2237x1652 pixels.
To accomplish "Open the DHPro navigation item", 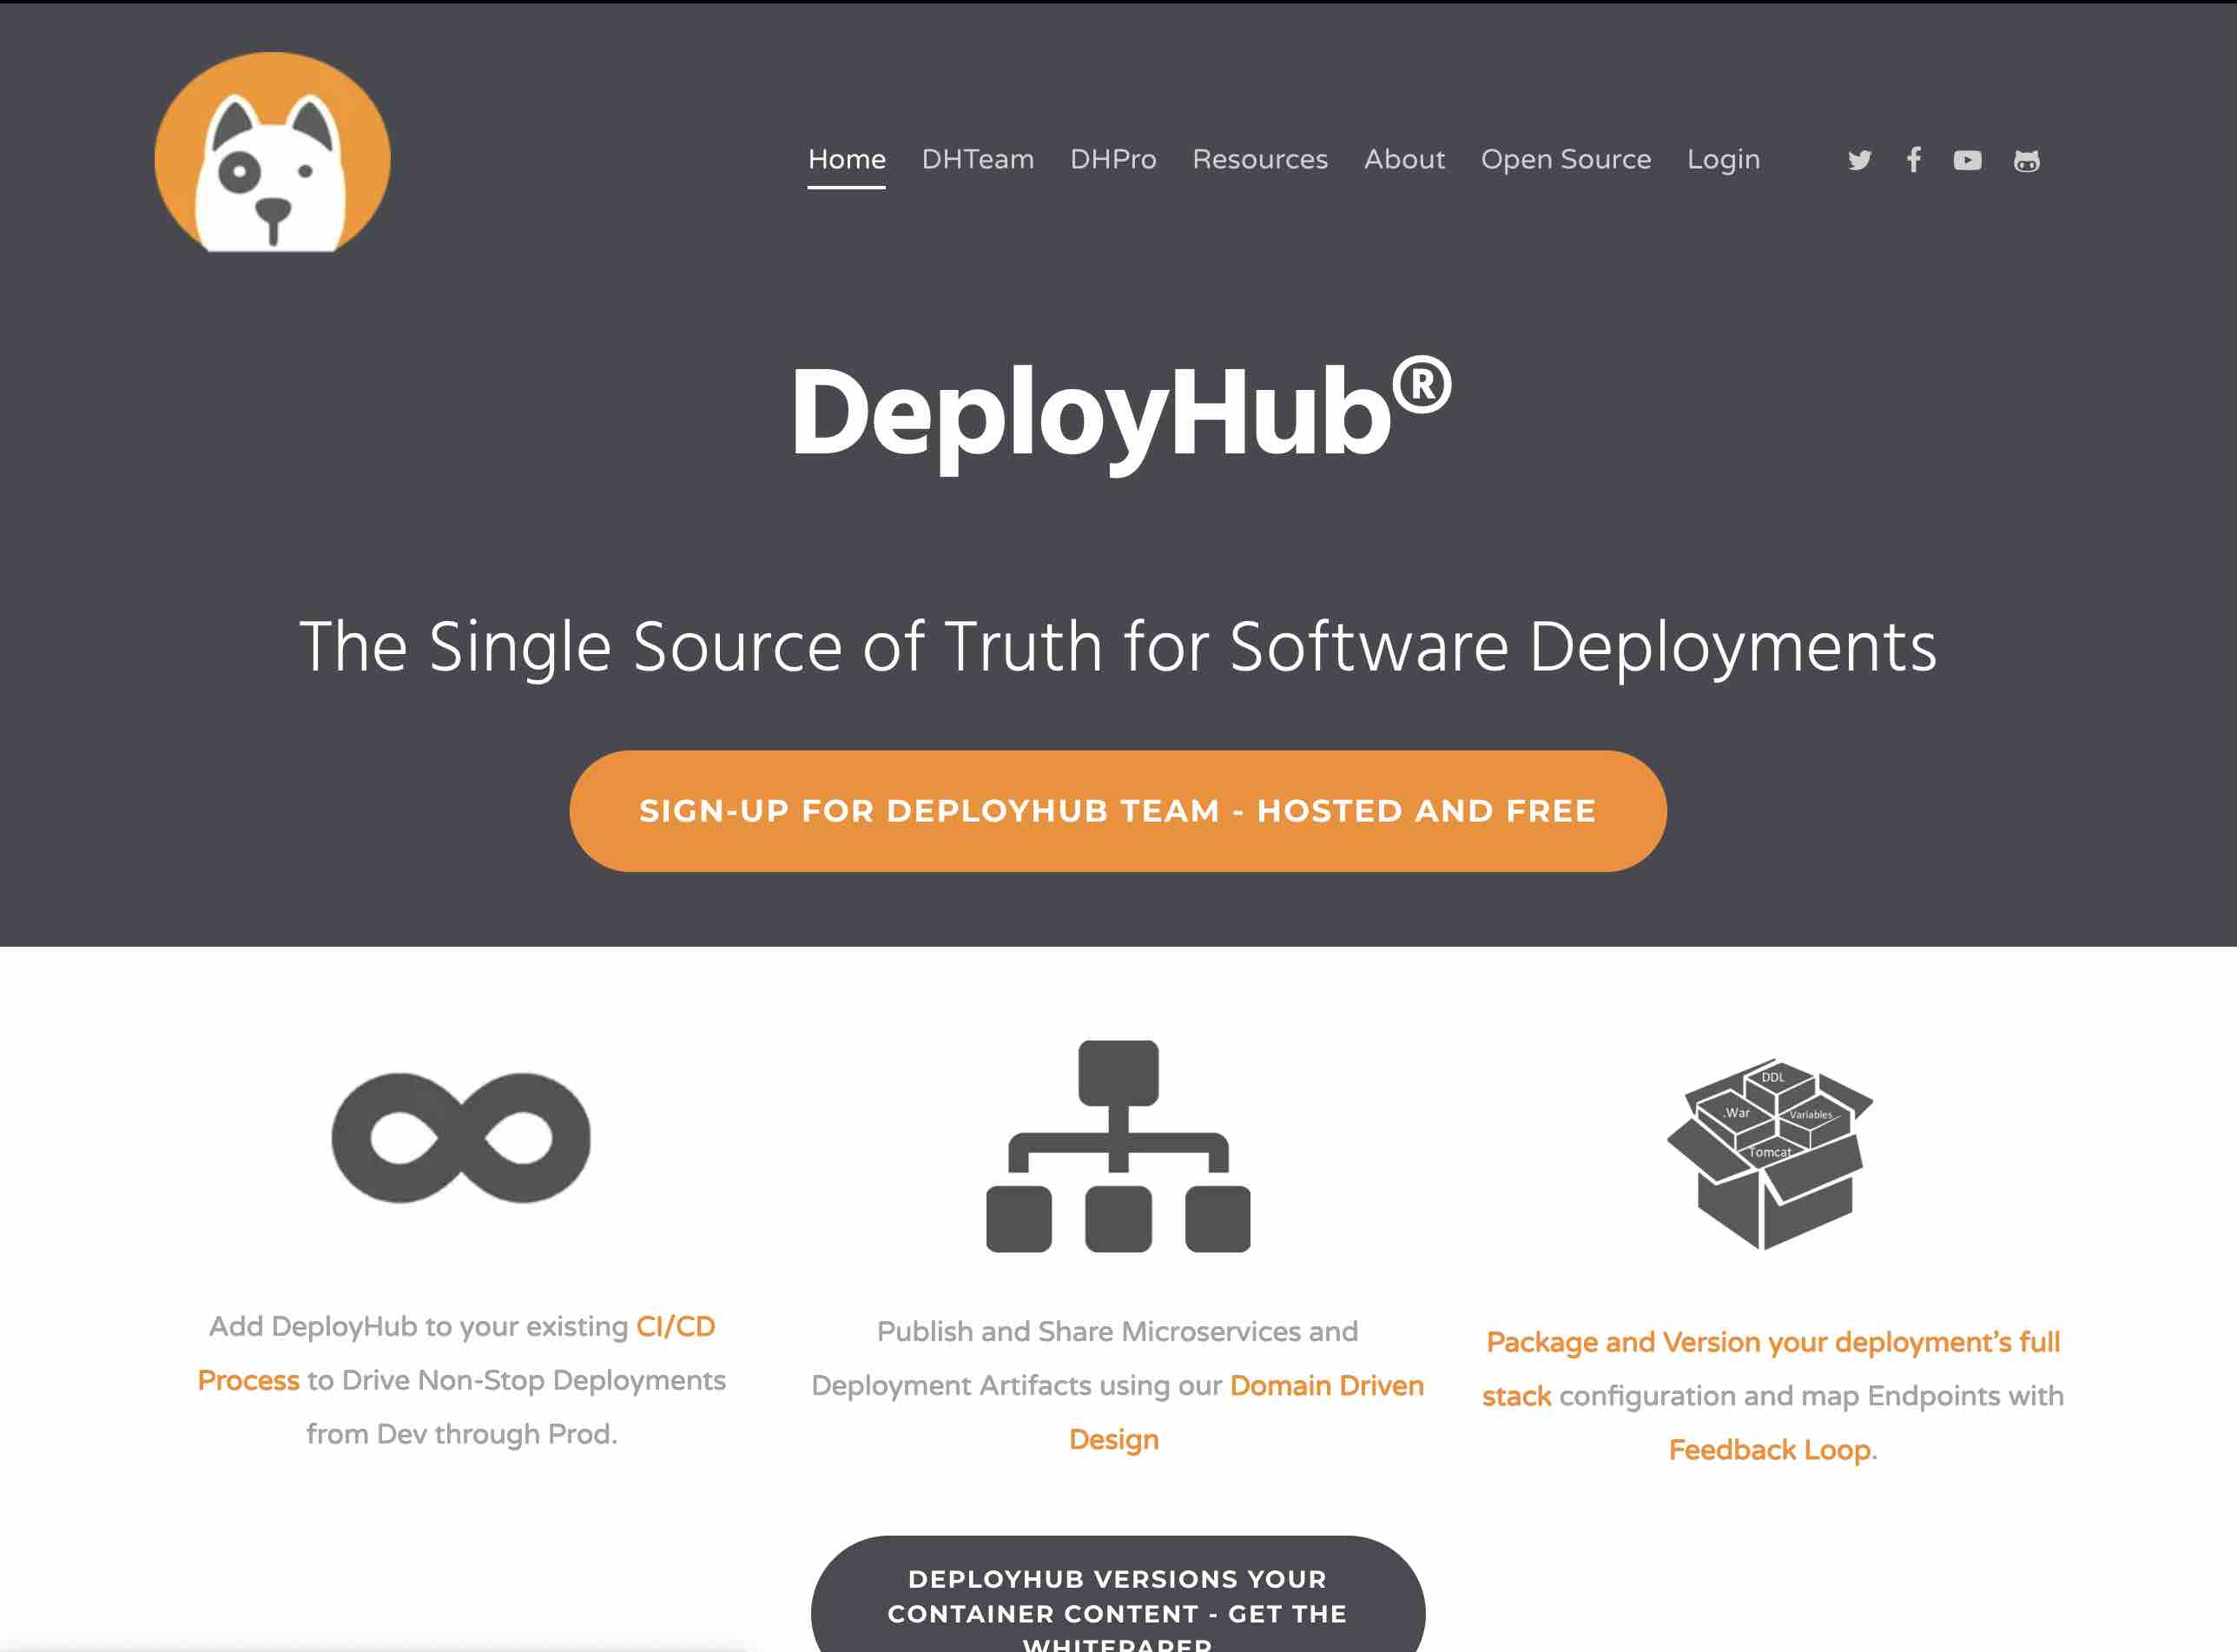I will pyautogui.click(x=1112, y=159).
